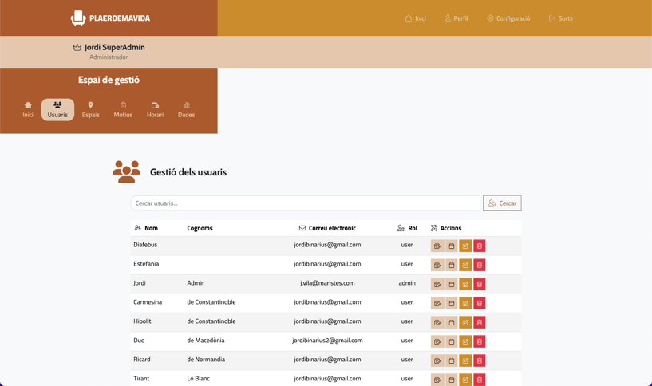The image size is (652, 386).
Task: Go to the Dades statistics tab
Action: pos(186,110)
